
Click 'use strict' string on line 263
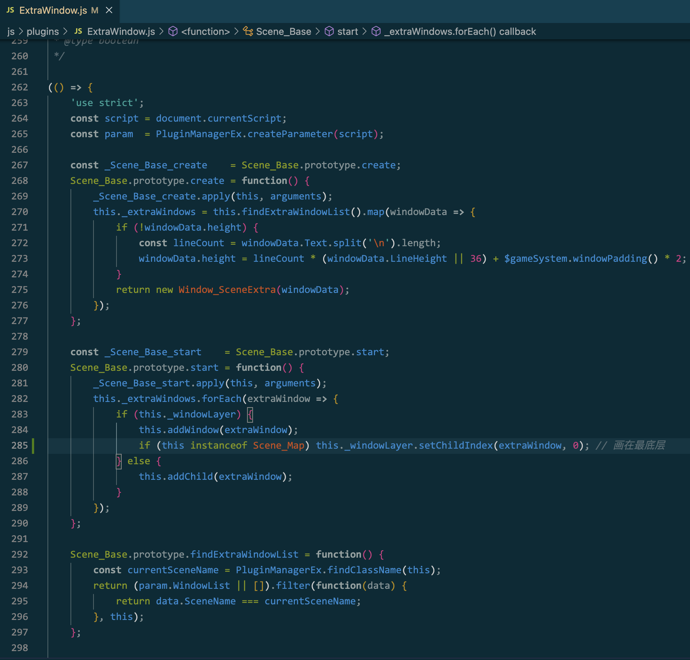click(104, 103)
